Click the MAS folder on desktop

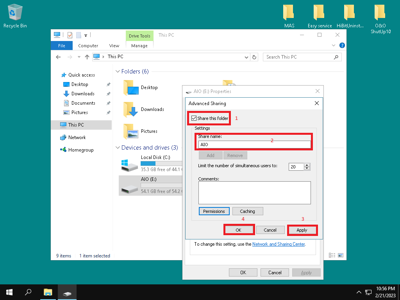pyautogui.click(x=289, y=16)
